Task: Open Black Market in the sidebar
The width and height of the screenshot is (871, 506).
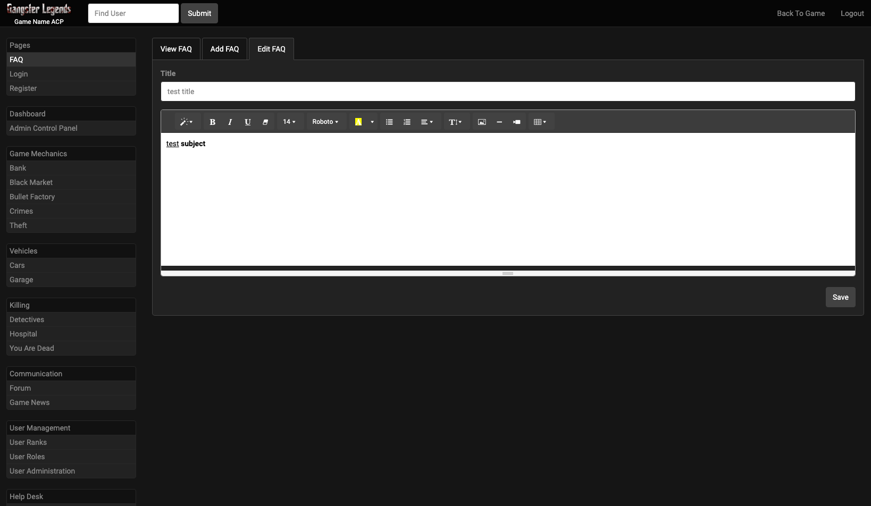Action: point(31,182)
